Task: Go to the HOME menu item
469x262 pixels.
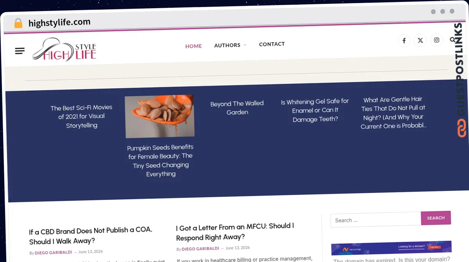Action: (x=193, y=46)
